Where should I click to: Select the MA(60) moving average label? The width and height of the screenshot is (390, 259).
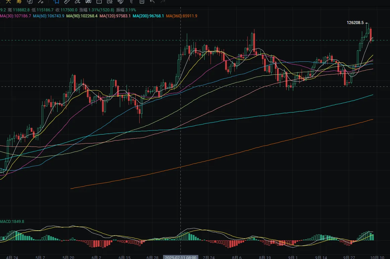49,16
